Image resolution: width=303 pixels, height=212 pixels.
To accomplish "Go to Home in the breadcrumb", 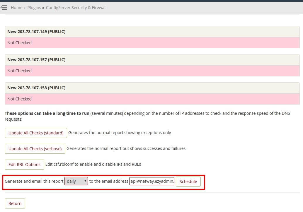I will (16, 8).
